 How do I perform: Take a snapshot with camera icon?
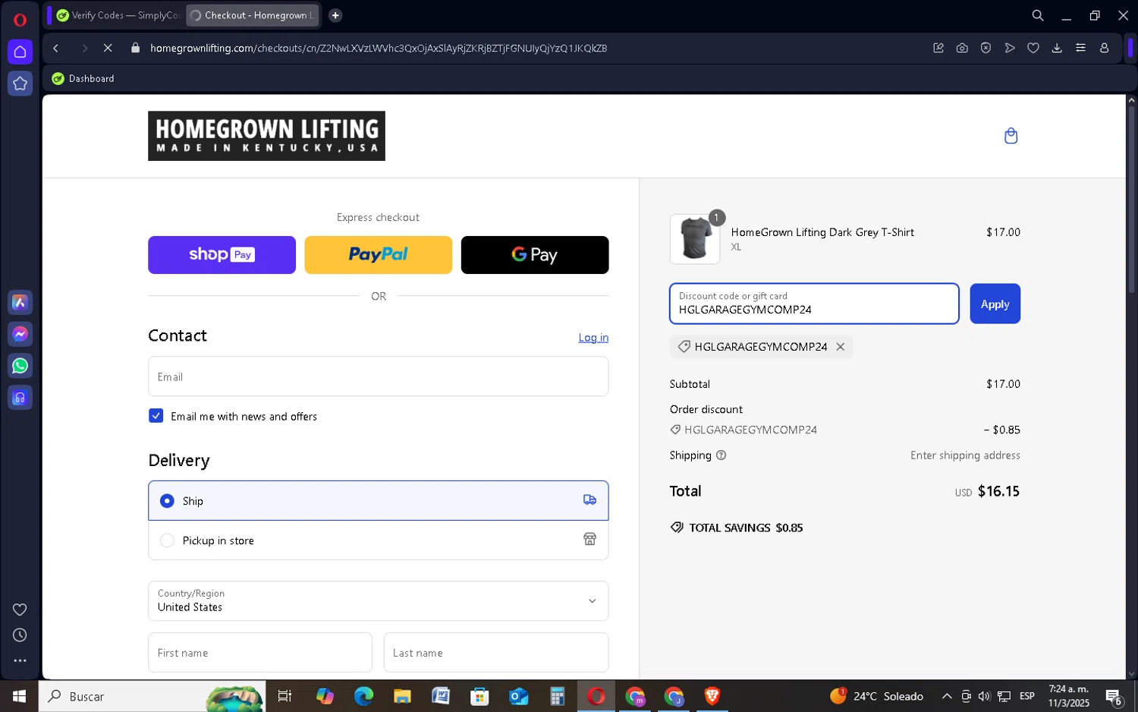[962, 48]
